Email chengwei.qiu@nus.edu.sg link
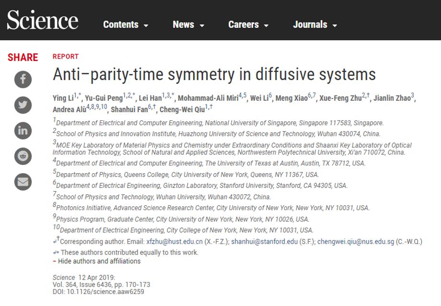This screenshot has height=306, width=441. (x=356, y=242)
